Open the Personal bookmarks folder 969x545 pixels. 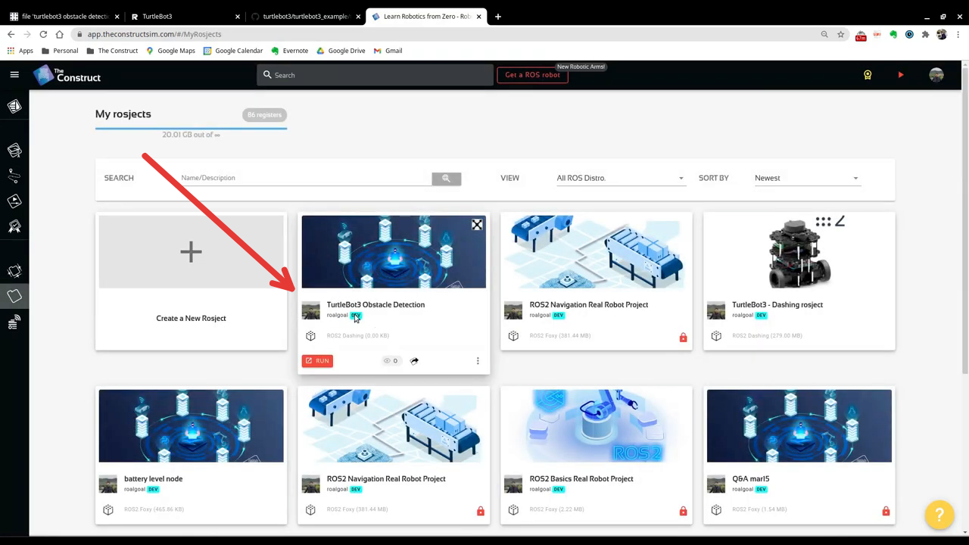click(60, 51)
